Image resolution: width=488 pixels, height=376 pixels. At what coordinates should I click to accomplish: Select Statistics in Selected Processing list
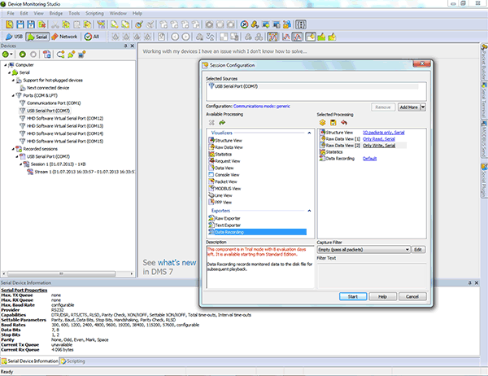coord(331,152)
